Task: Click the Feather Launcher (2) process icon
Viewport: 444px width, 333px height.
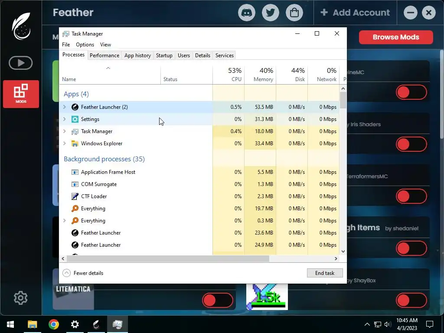Action: (75, 107)
